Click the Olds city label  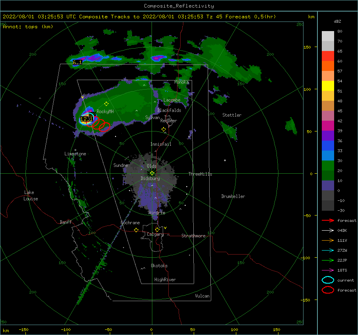click(x=152, y=166)
